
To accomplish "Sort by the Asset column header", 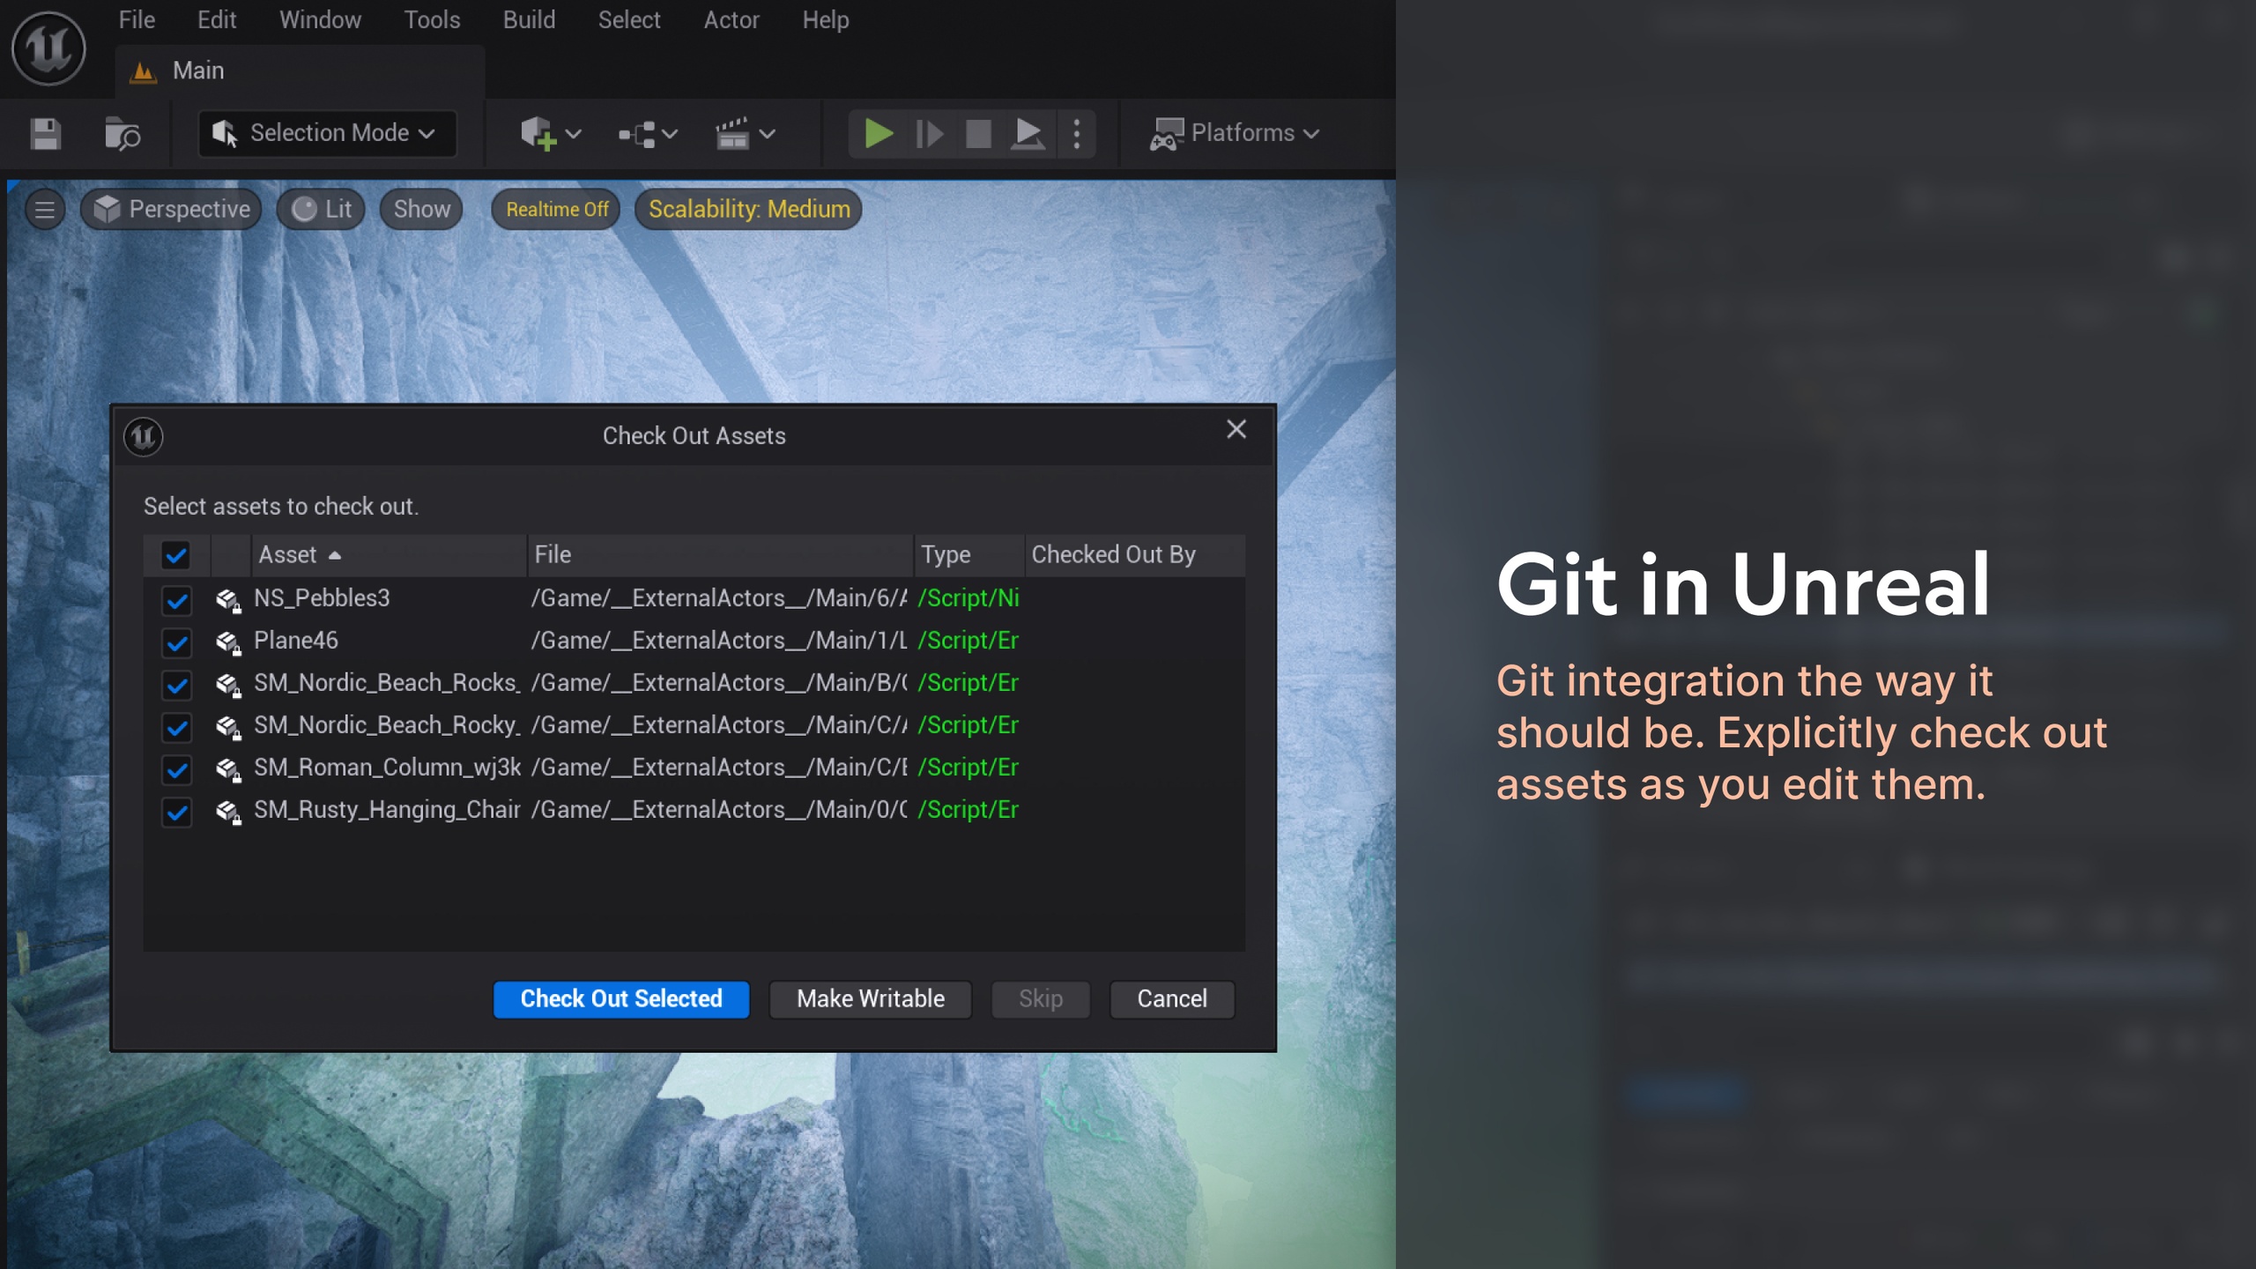I will coord(389,555).
